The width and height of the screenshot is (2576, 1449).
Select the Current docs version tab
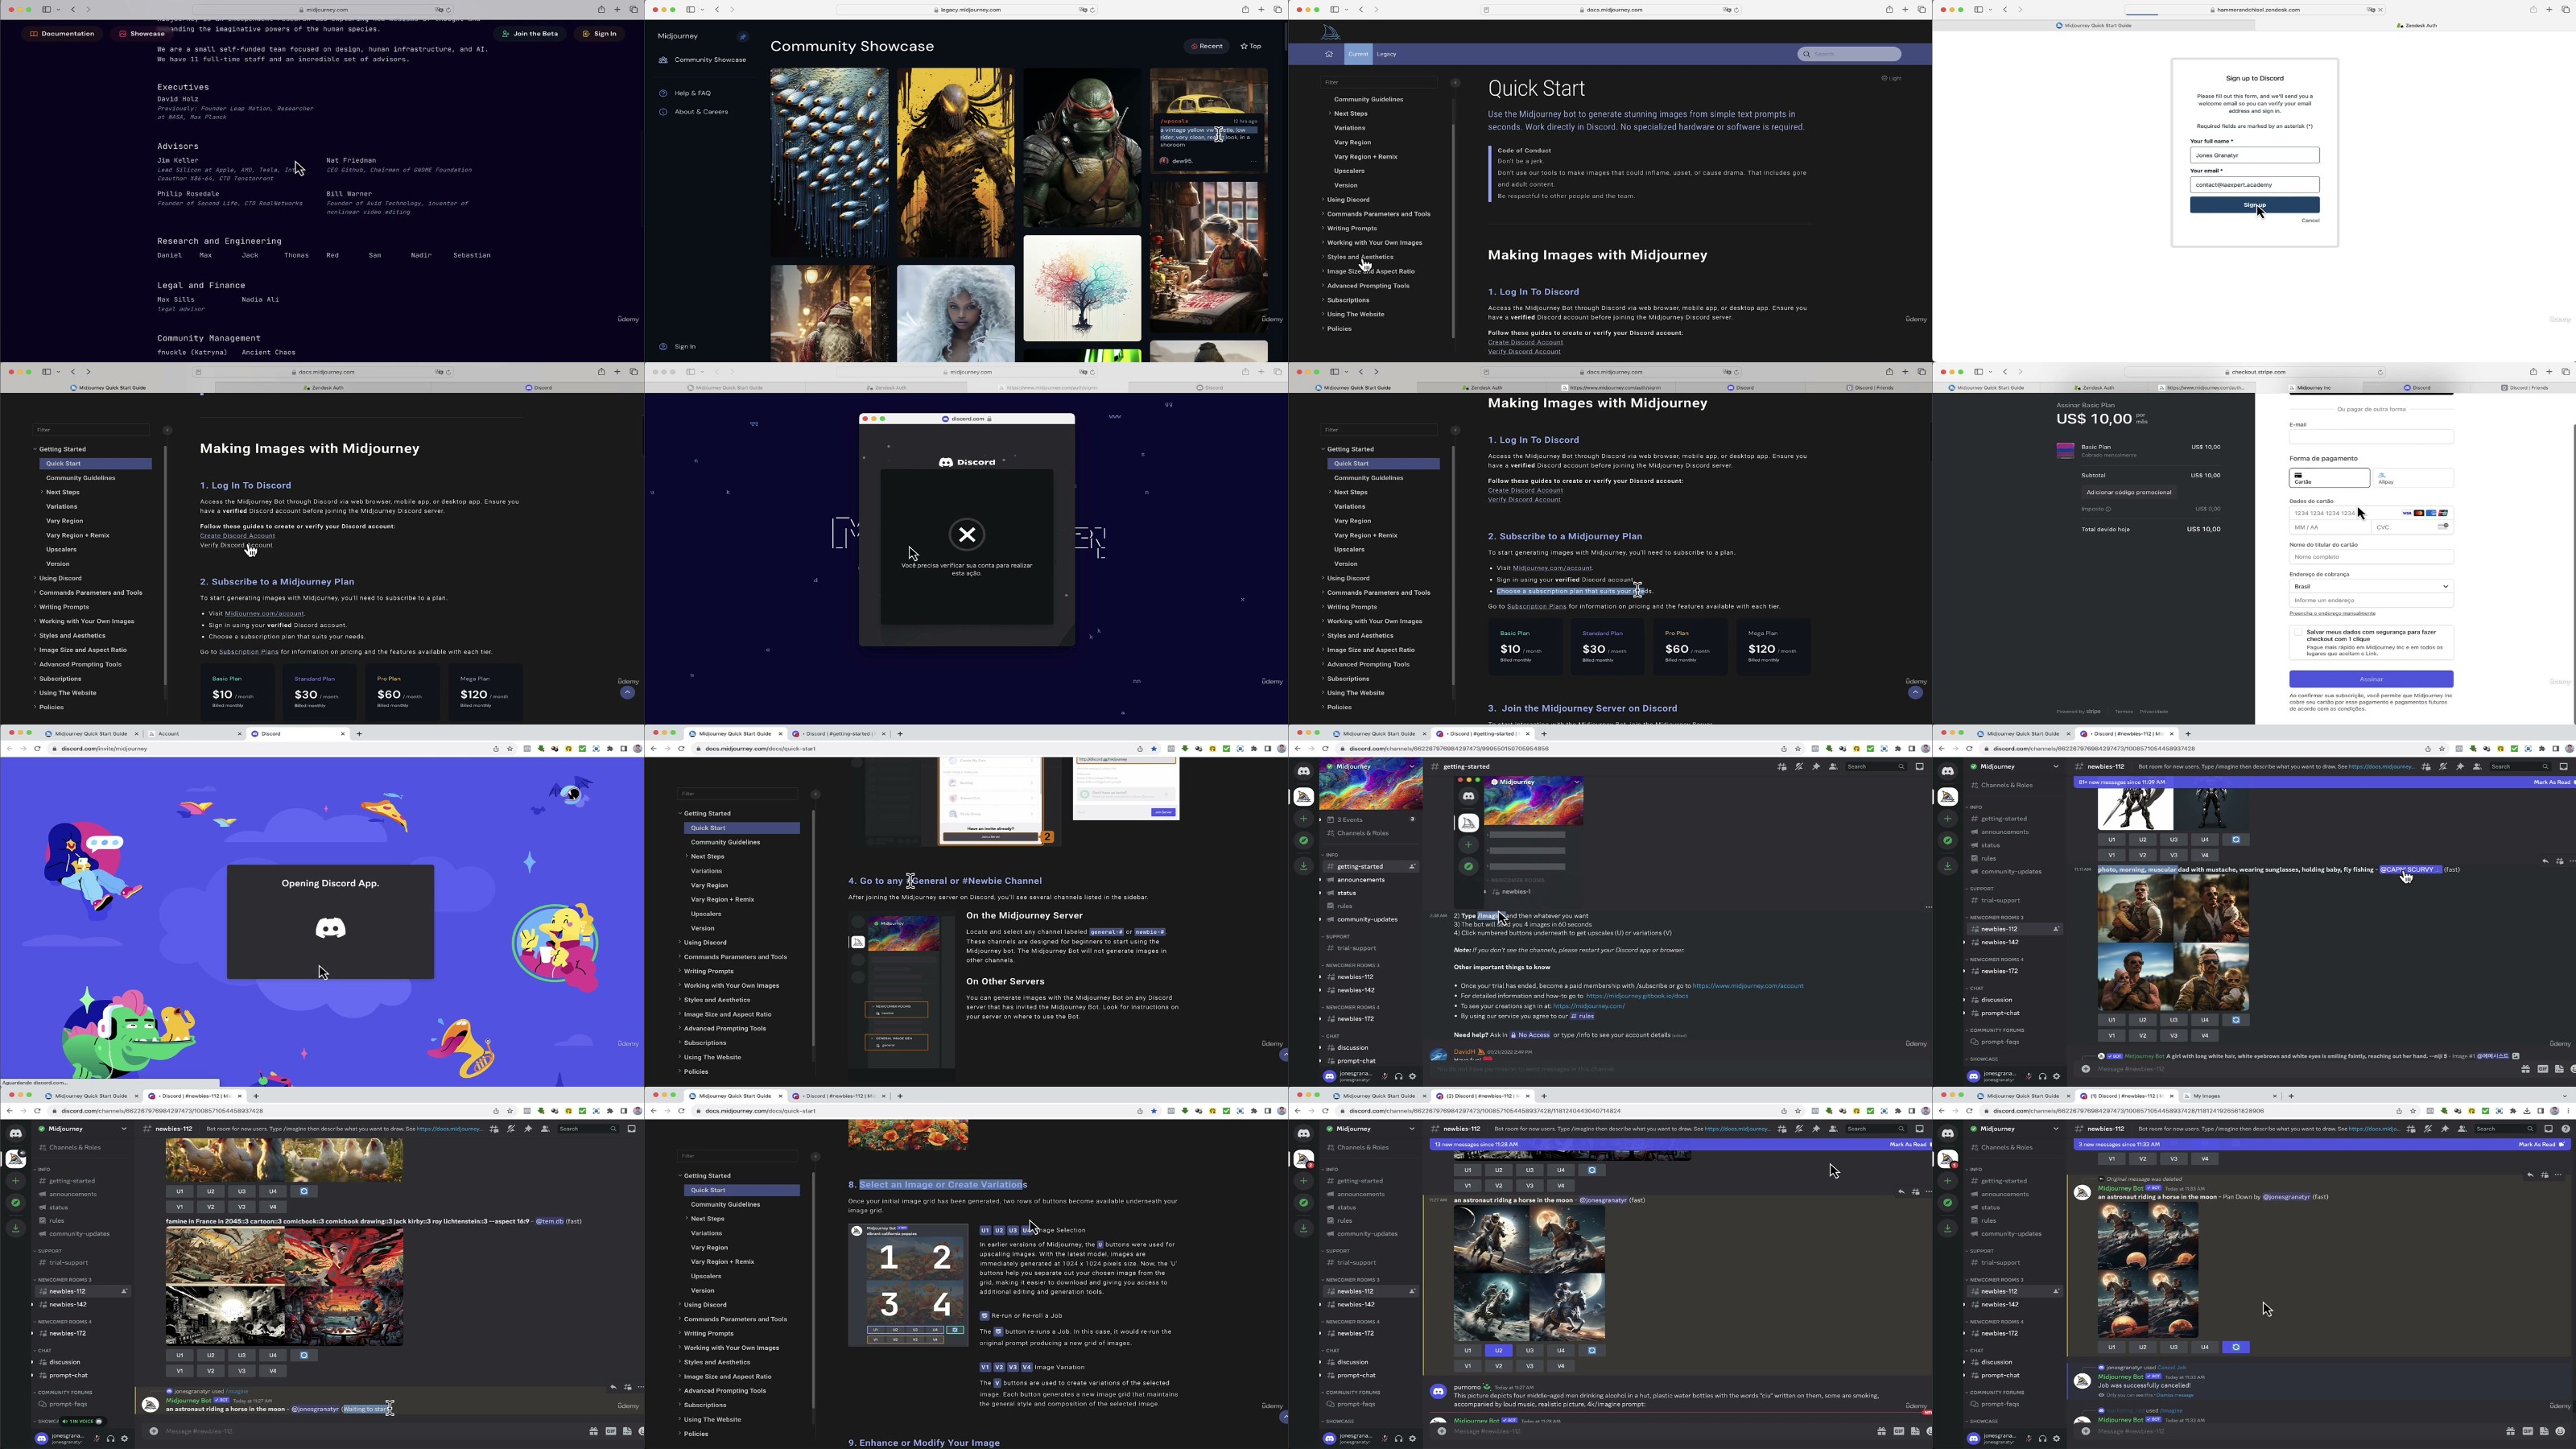[x=1358, y=54]
